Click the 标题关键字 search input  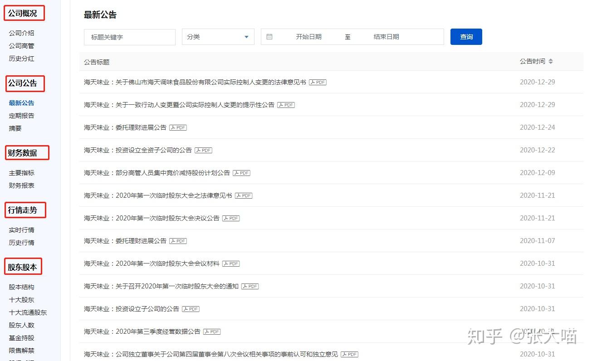[130, 37]
